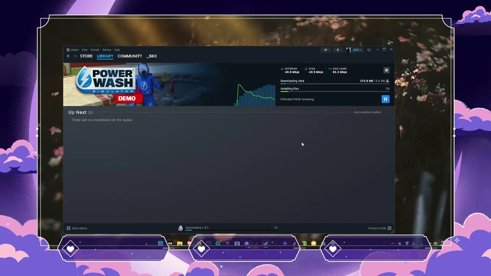The width and height of the screenshot is (491, 276).
Task: Expand the _BK0 account dropdown
Action: pyautogui.click(x=354, y=50)
